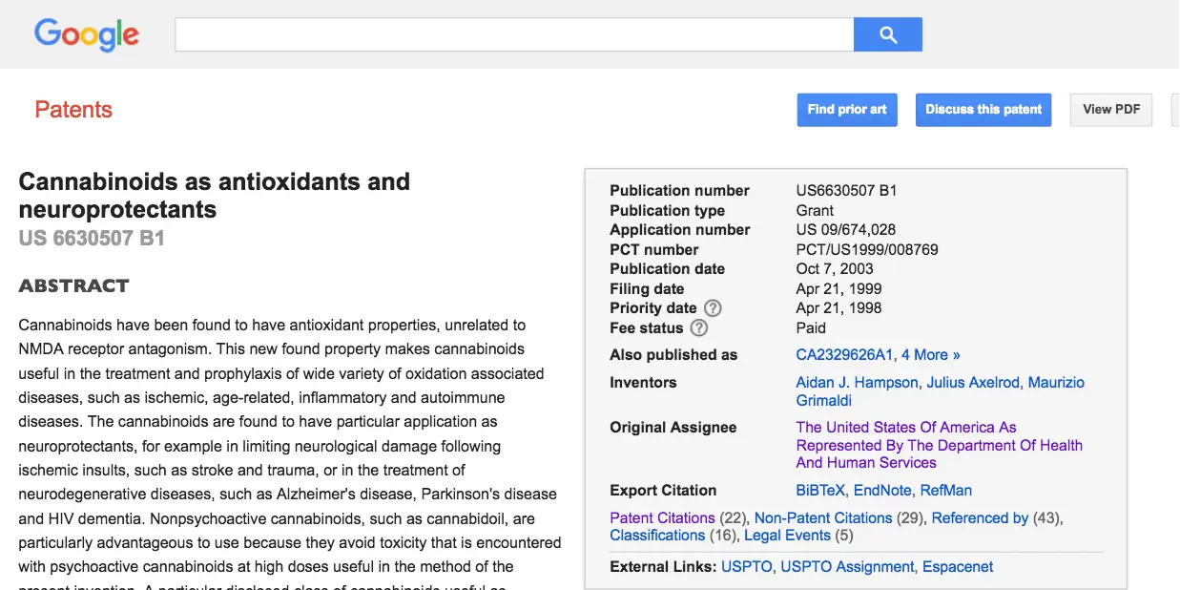Open help icon beside Priority date
This screenshot has height=590, width=1180.
[x=713, y=308]
